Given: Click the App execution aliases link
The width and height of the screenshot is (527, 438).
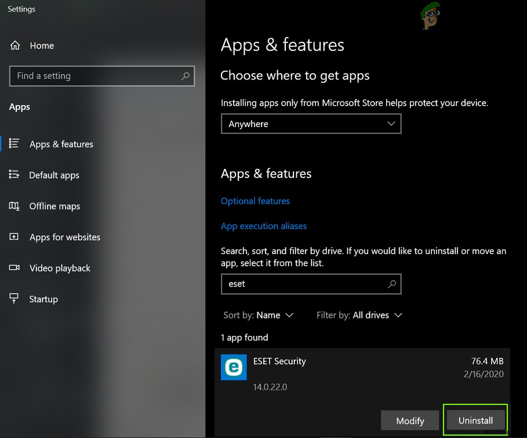Looking at the screenshot, I should [x=264, y=226].
